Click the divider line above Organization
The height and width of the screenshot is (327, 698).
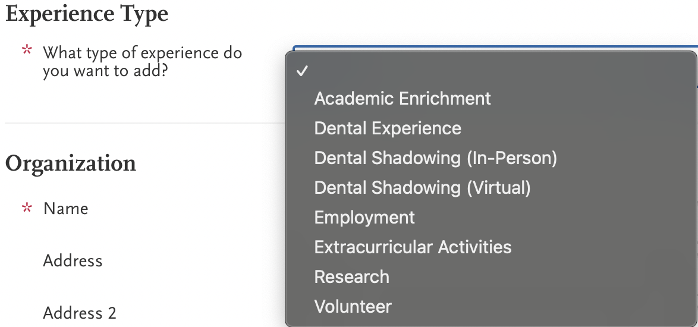tap(144, 123)
